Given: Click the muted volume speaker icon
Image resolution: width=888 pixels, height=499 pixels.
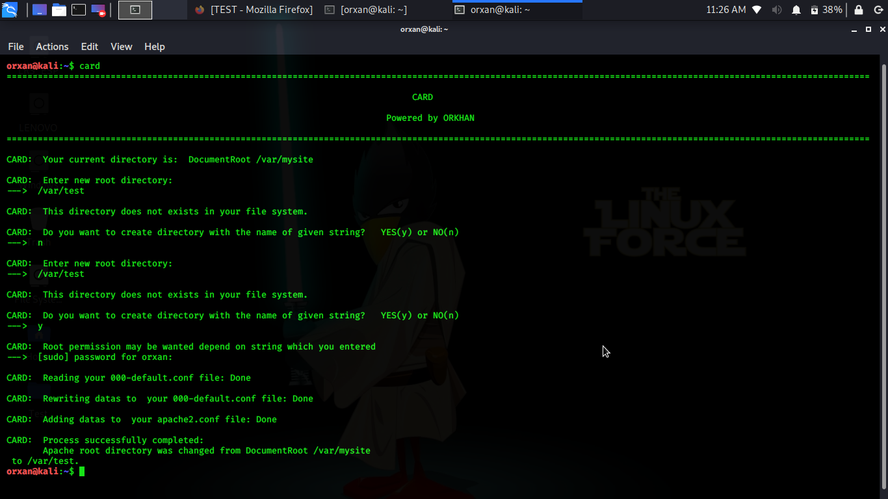Looking at the screenshot, I should [x=777, y=10].
